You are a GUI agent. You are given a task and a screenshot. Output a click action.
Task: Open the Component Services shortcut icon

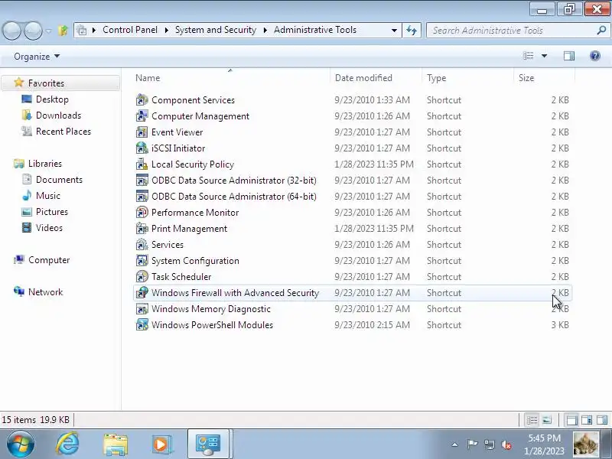[x=142, y=100]
